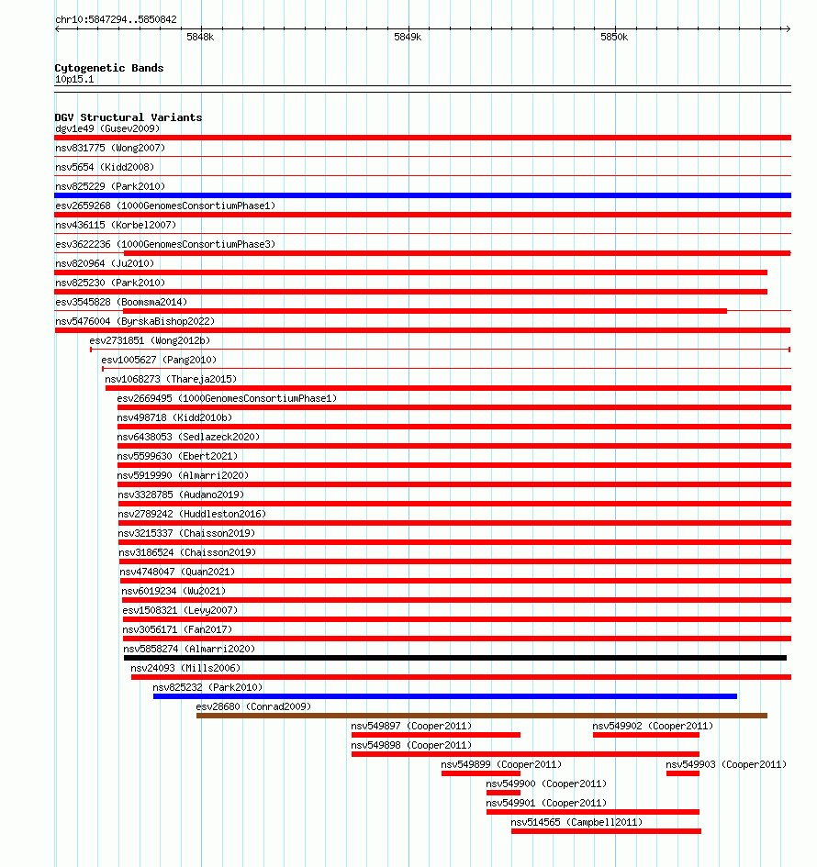This screenshot has height=867, width=817.
Task: Click the blue nsv825229 (Park2010) bar
Action: click(x=422, y=195)
